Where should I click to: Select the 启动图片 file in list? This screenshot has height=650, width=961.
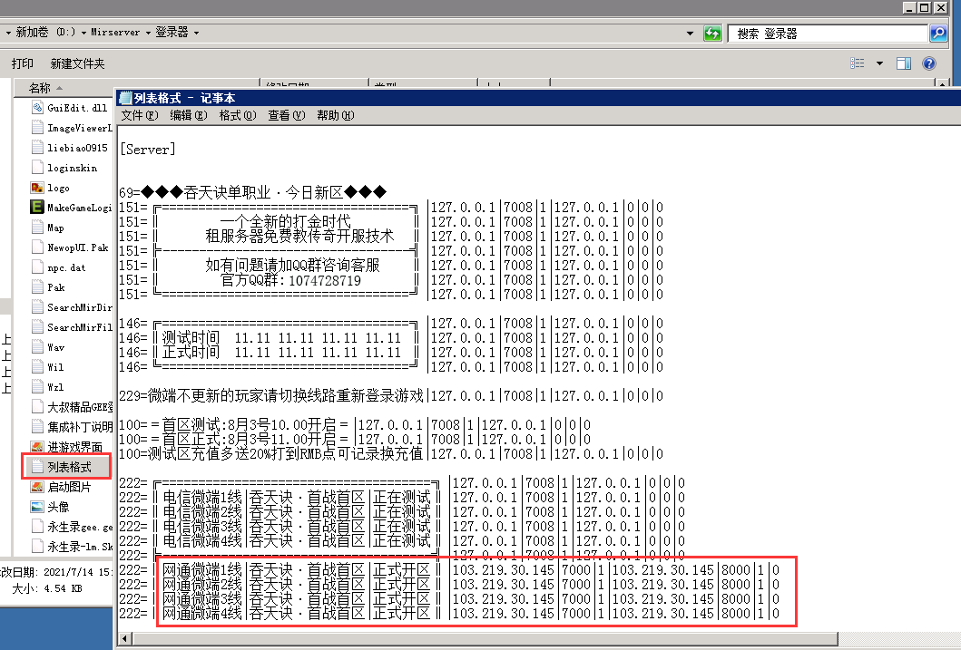(69, 487)
